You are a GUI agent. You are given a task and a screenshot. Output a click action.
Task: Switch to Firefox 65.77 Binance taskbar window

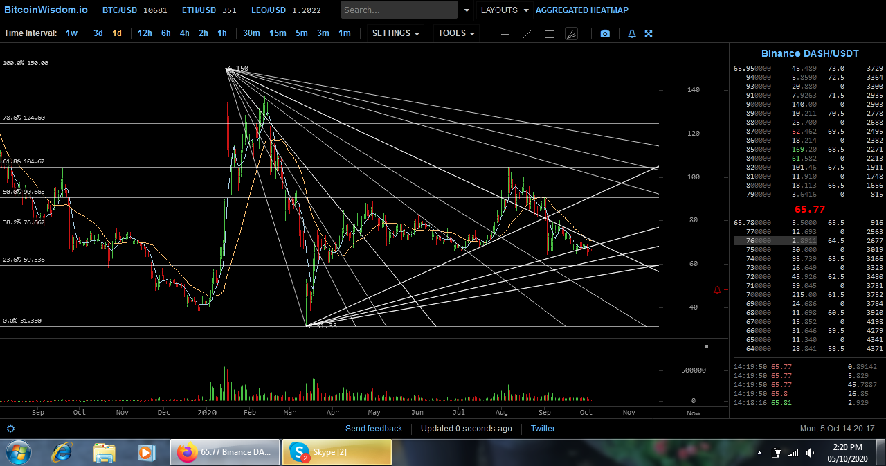[225, 452]
